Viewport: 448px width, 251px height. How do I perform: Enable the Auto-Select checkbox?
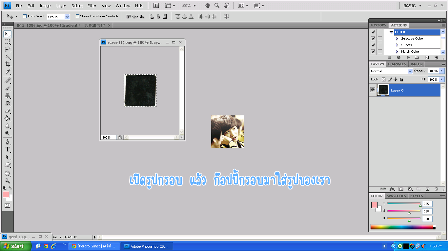click(x=25, y=16)
